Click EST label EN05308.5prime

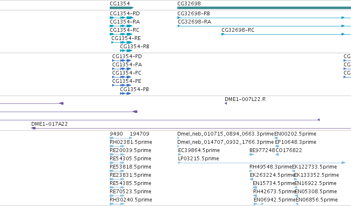[316, 192]
